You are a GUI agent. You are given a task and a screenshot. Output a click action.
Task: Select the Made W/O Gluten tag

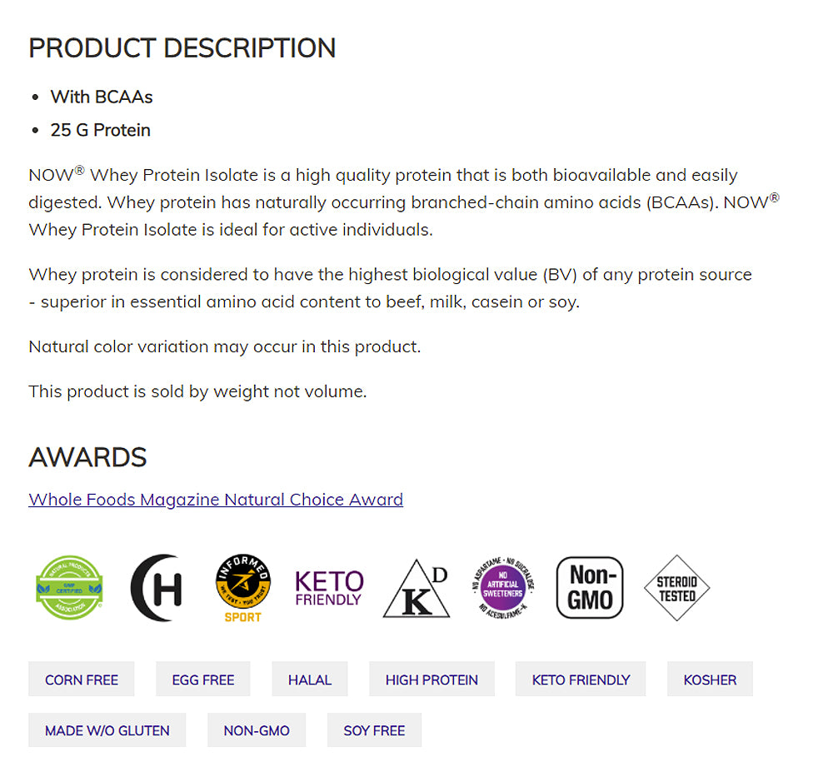107,730
